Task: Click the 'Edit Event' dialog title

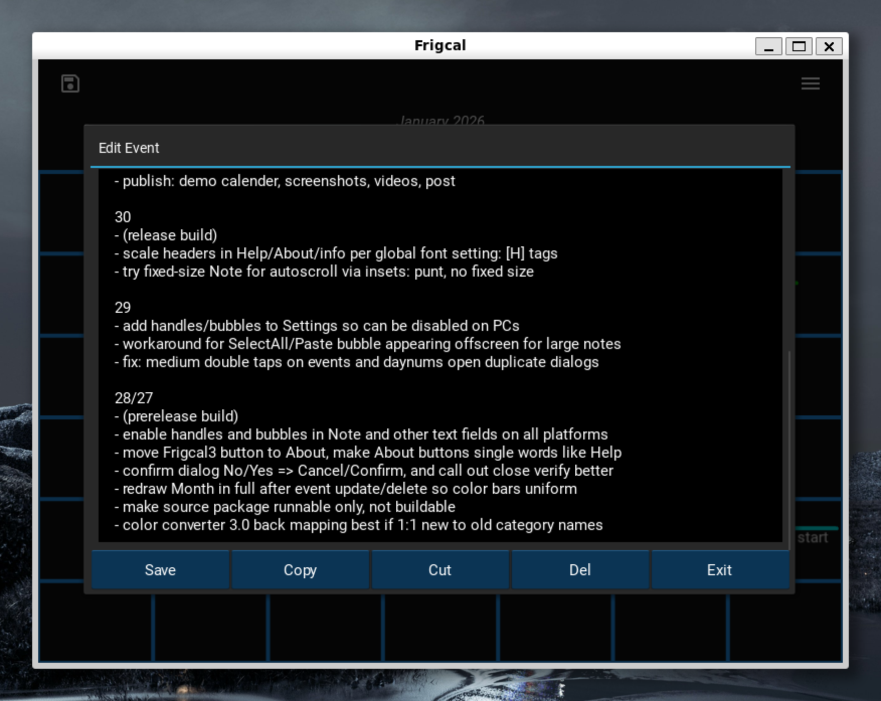Action: pyautogui.click(x=129, y=148)
